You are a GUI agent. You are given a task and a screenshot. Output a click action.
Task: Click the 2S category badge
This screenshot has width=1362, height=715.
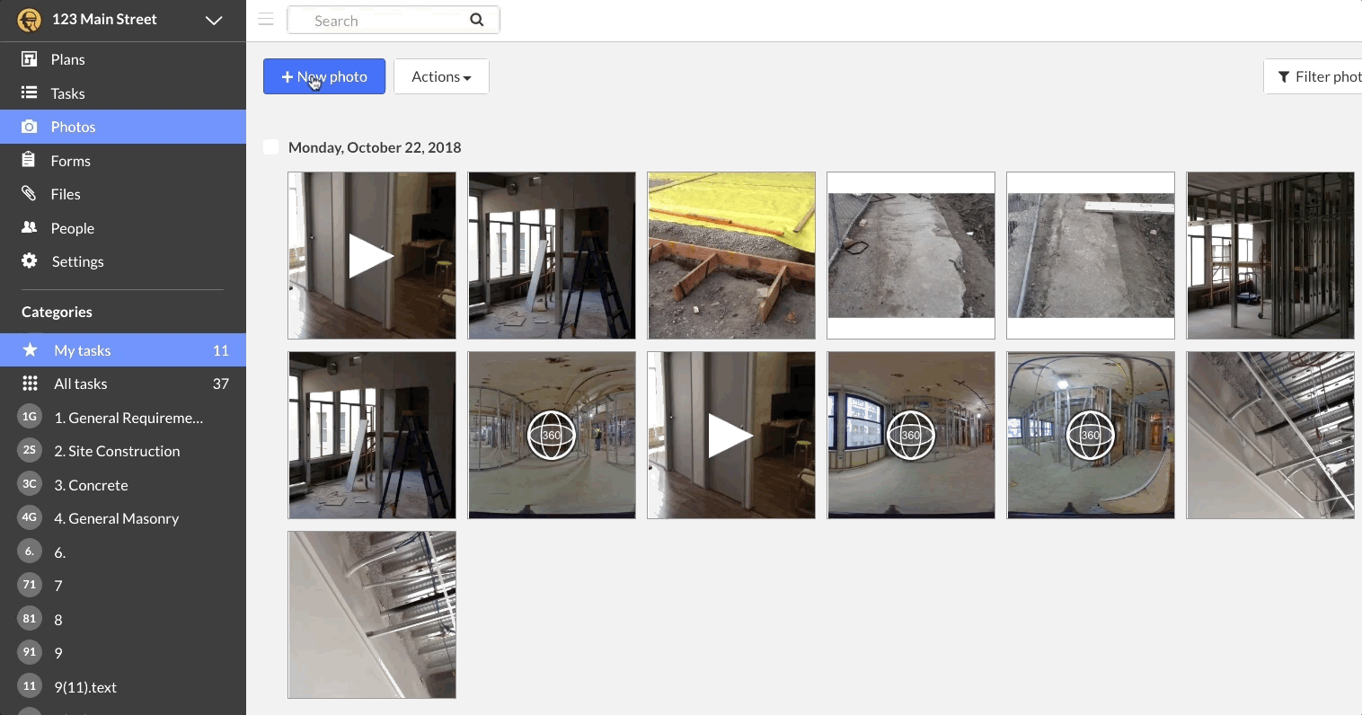point(30,451)
